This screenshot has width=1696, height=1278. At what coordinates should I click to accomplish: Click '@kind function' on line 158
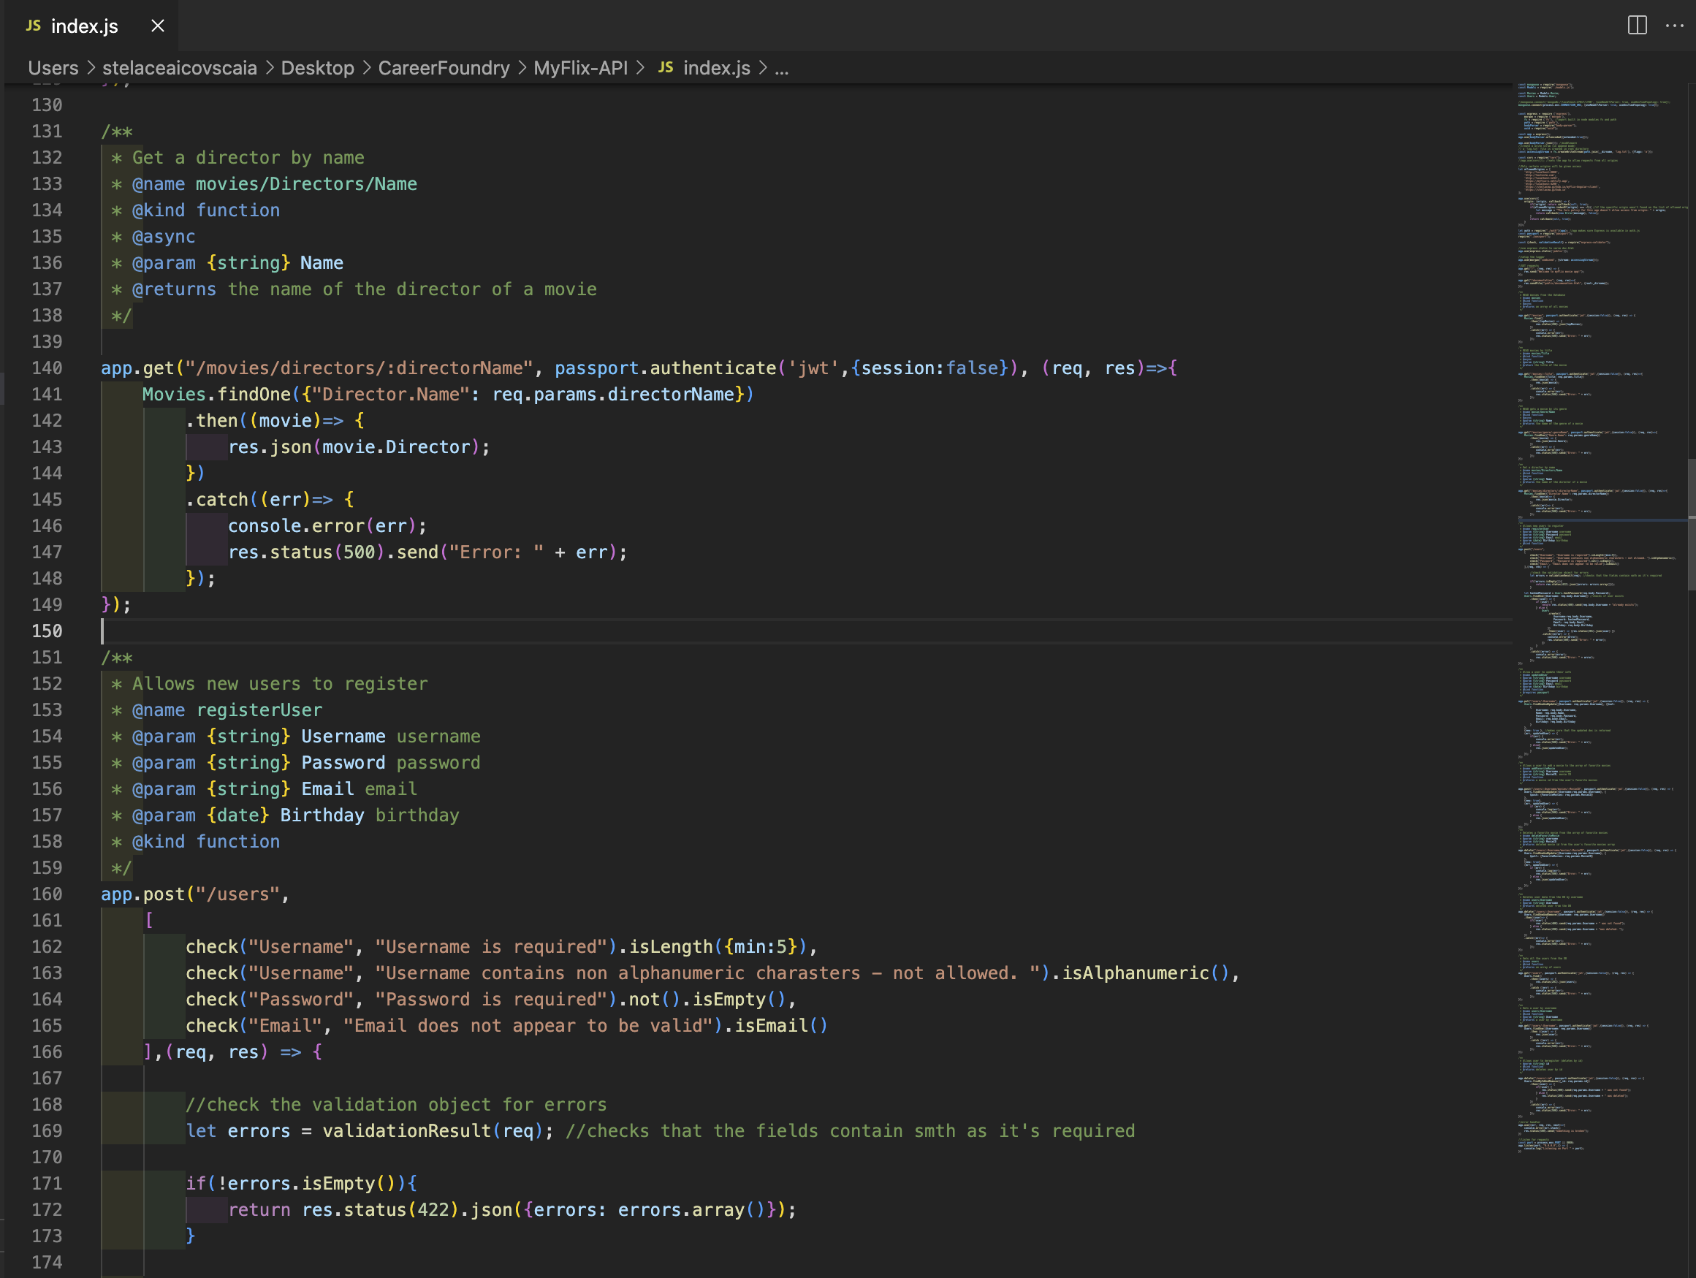(x=205, y=842)
